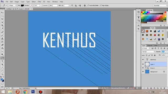Hide Layer 1 visibility eye
The width and height of the screenshot is (168, 94).
(x=143, y=64)
